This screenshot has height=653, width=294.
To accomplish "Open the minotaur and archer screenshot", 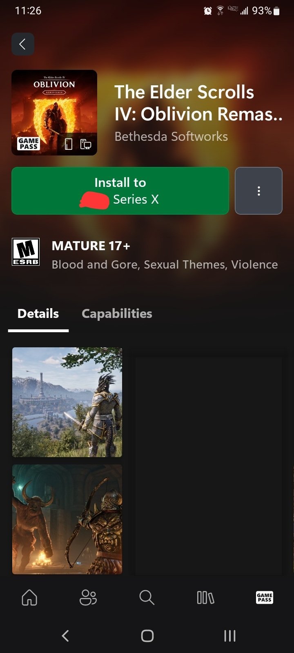I will (x=67, y=519).
